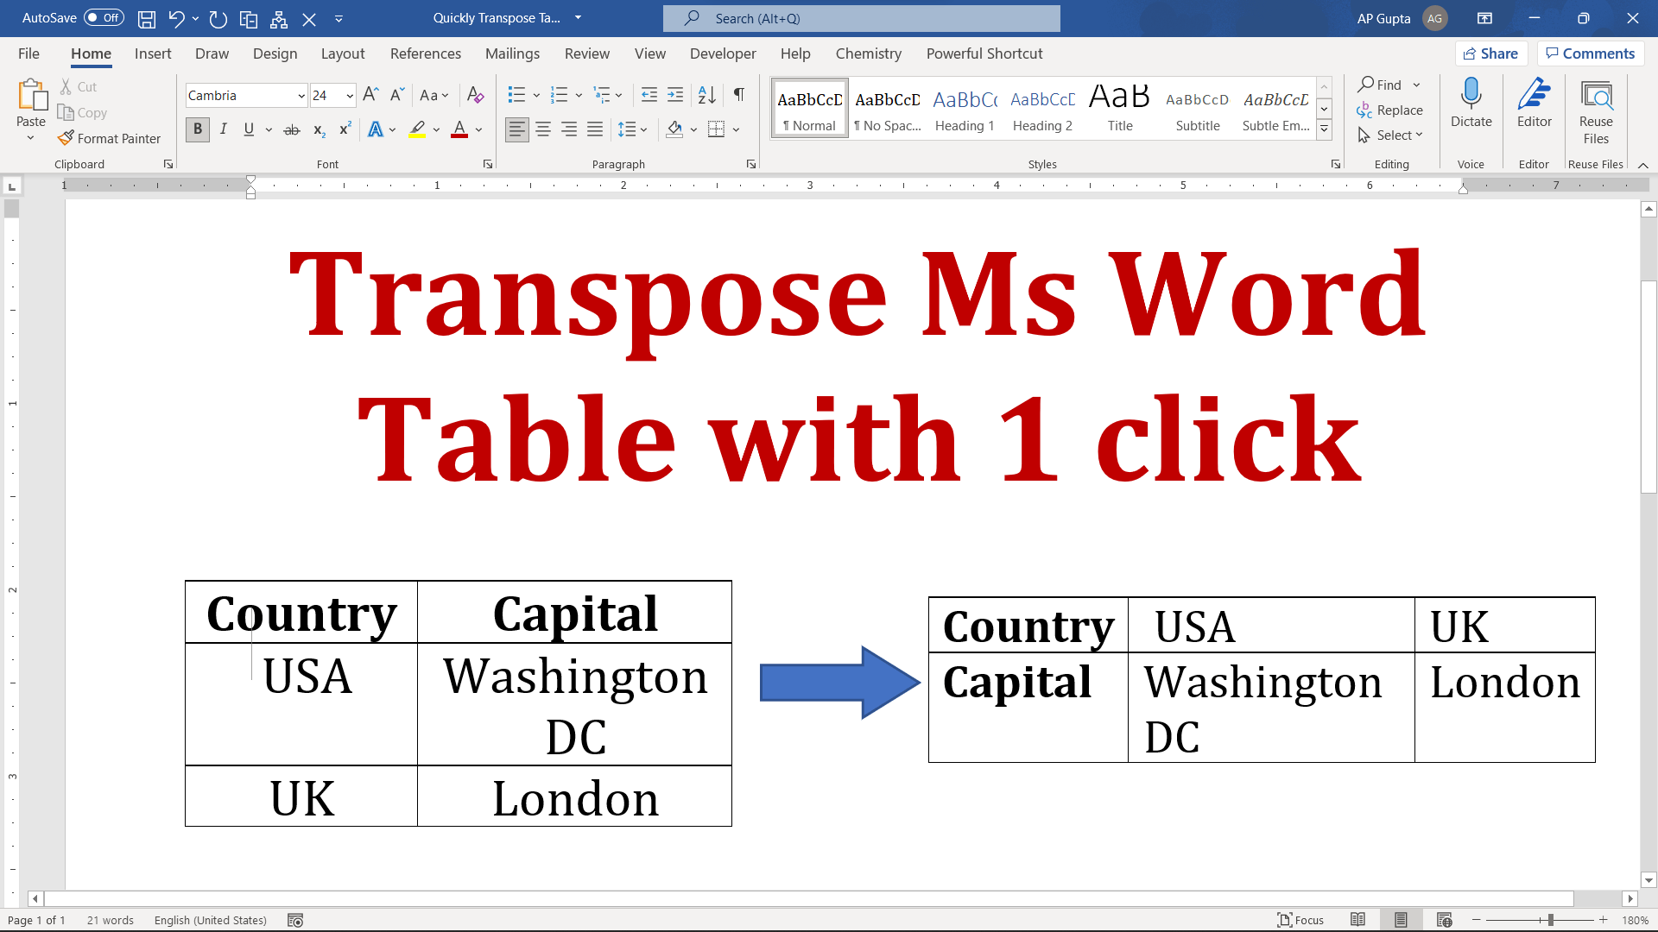Click the Bold formatting icon
Image resolution: width=1658 pixels, height=932 pixels.
tap(196, 129)
